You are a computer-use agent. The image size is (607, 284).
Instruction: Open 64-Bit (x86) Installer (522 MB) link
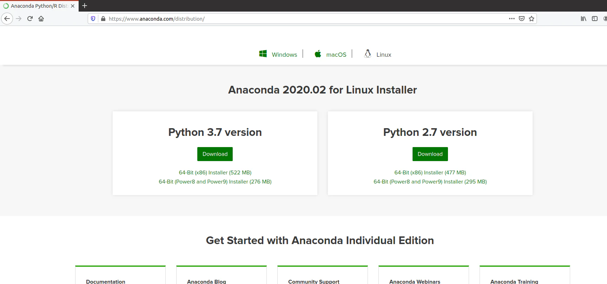pyautogui.click(x=215, y=173)
